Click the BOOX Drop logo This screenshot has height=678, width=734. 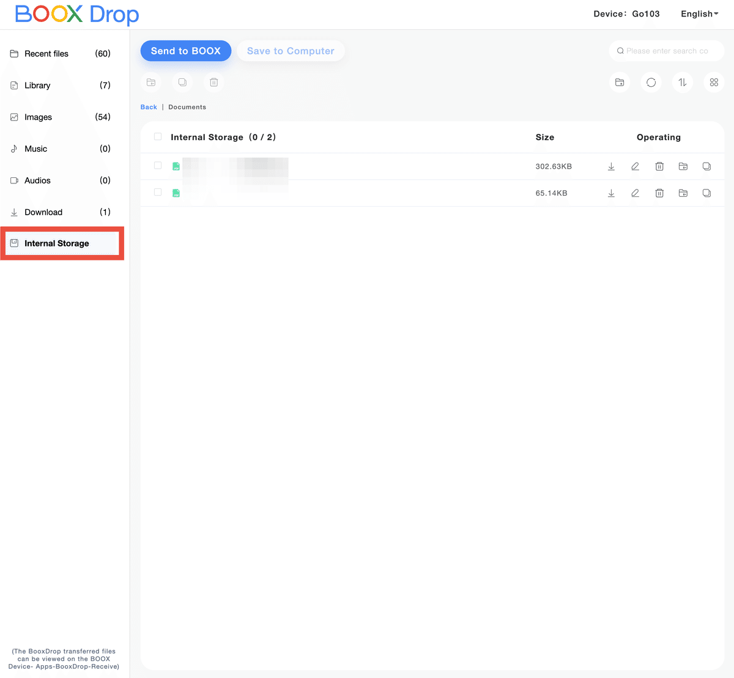click(77, 14)
